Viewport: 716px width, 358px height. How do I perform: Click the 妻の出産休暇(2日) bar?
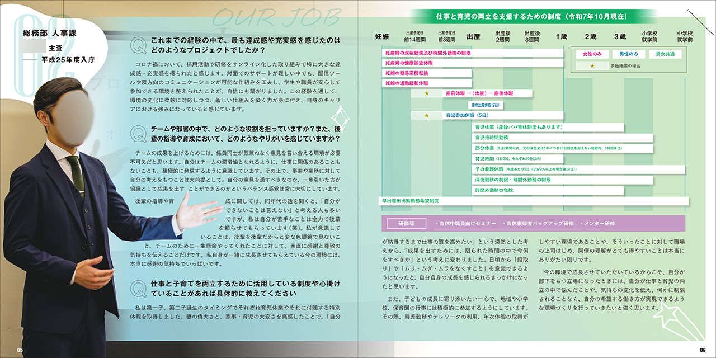pyautogui.click(x=486, y=105)
